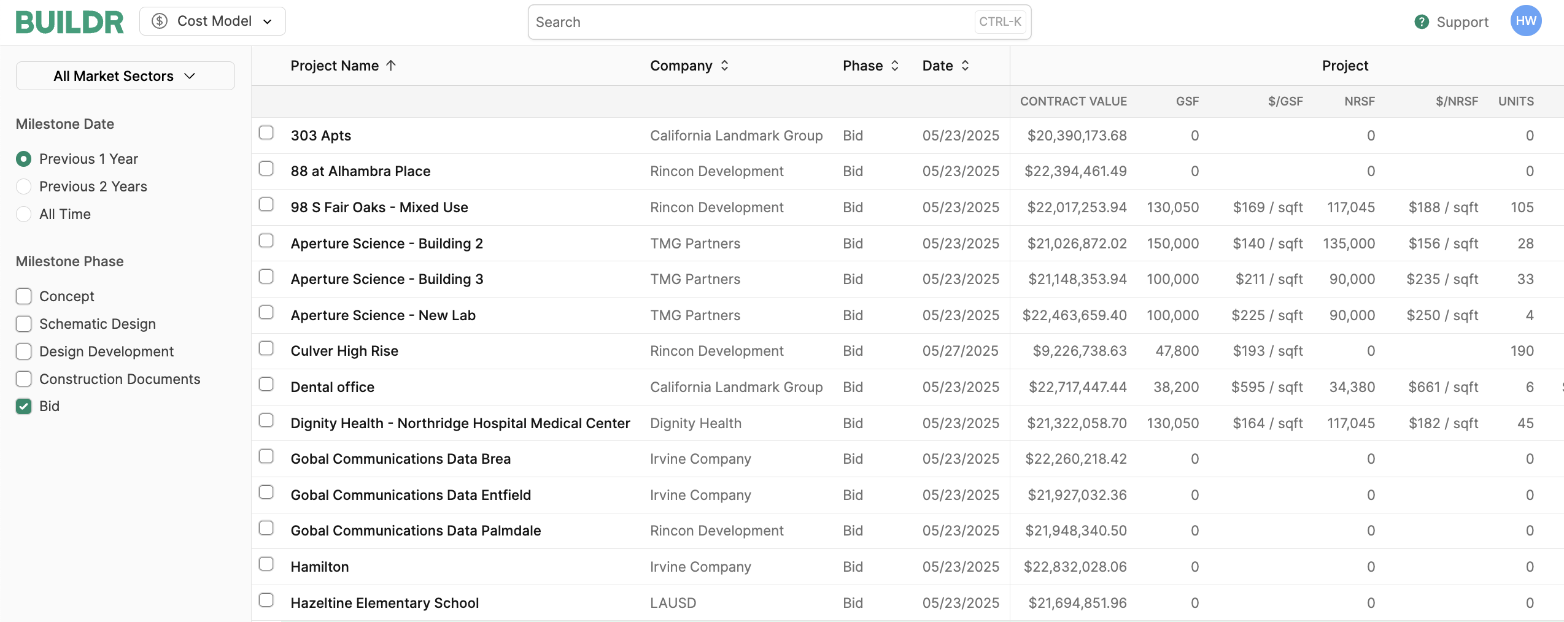Select Gobal Communications Data Entfield checkbox
The height and width of the screenshot is (622, 1564).
point(266,492)
